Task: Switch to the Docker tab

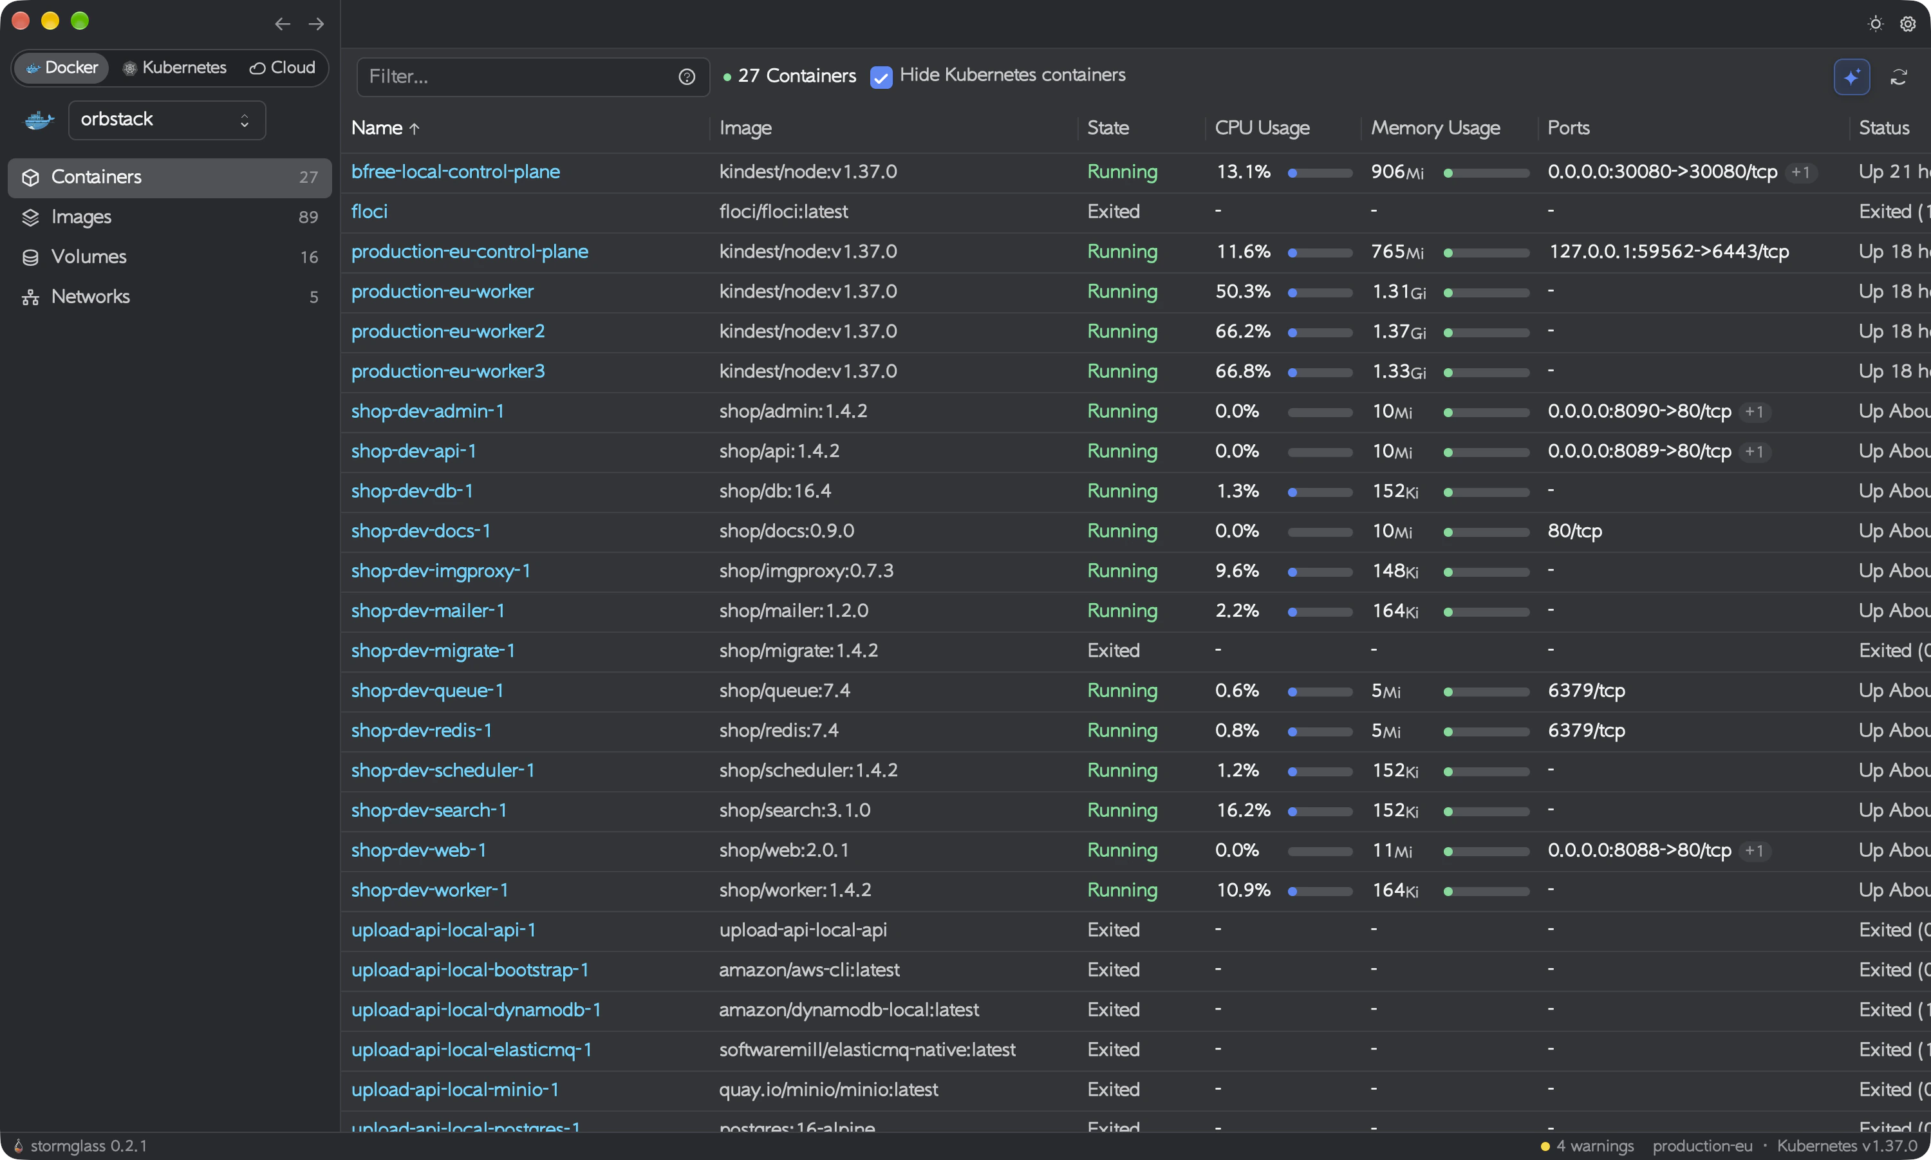Action: tap(61, 67)
